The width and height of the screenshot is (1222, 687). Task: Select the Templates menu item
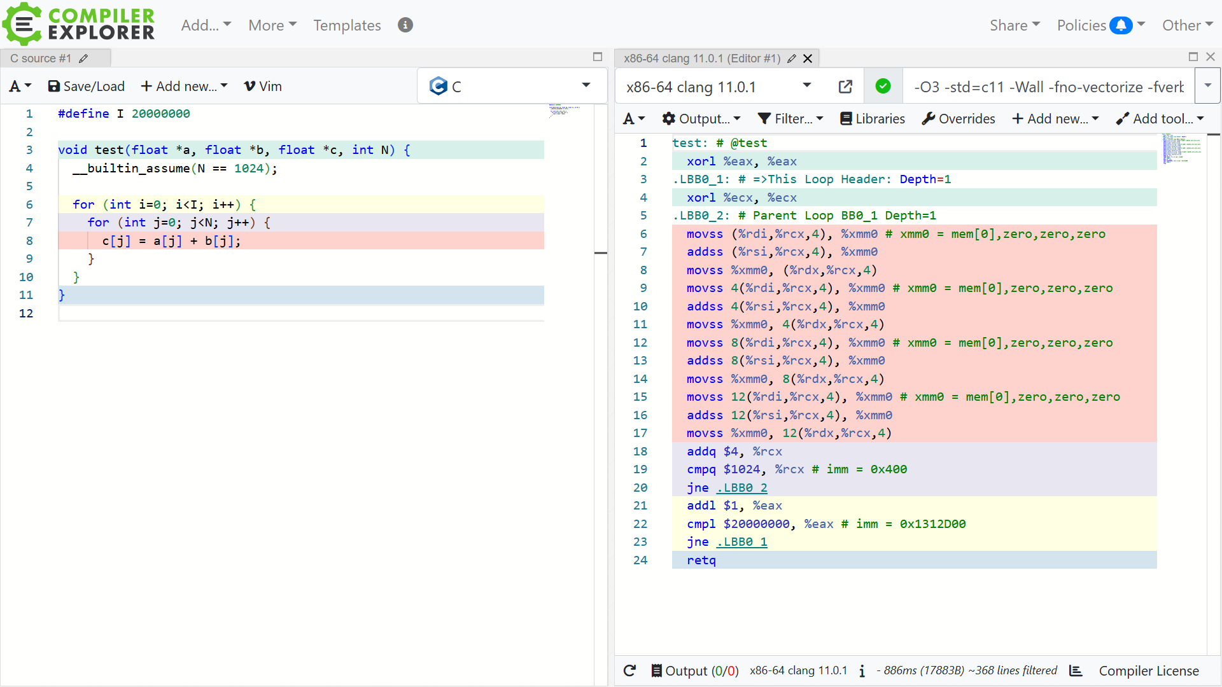[x=347, y=25]
